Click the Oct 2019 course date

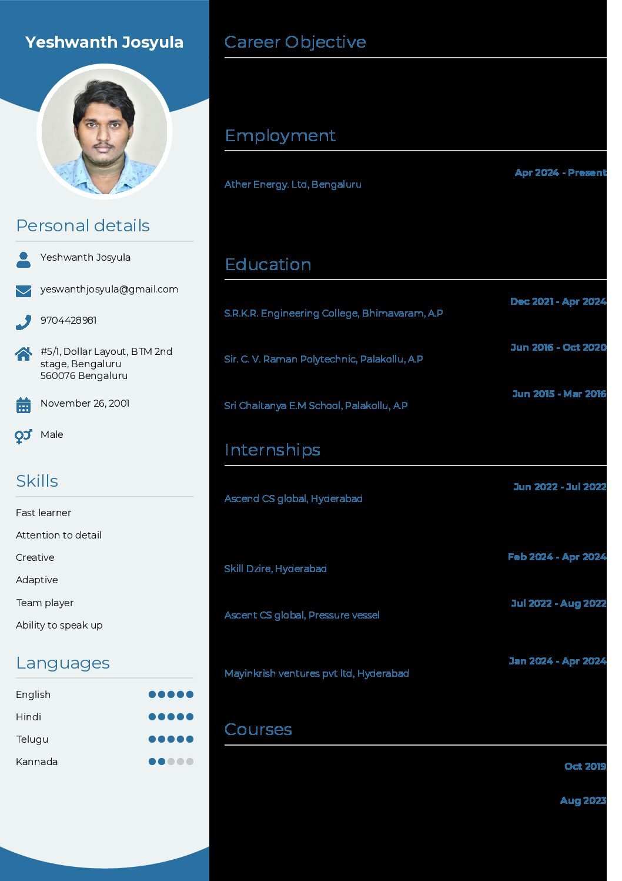[585, 766]
